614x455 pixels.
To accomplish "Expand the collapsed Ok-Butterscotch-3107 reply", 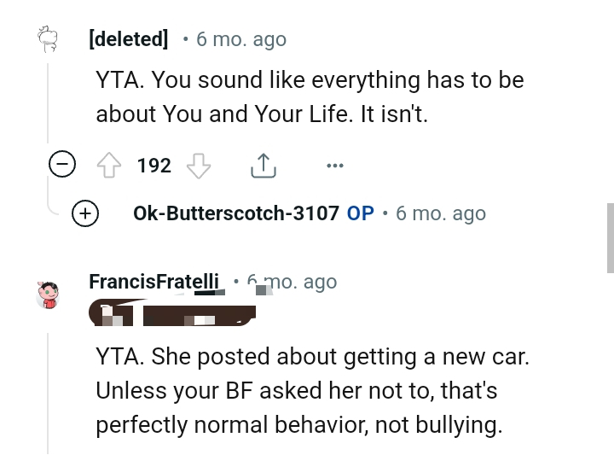I will pos(86,213).
